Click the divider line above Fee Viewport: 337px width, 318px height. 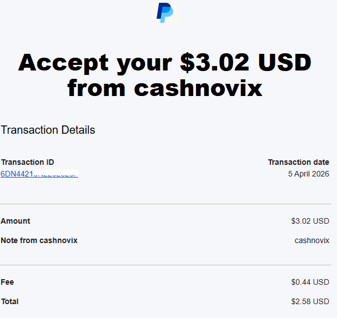pyautogui.click(x=165, y=265)
